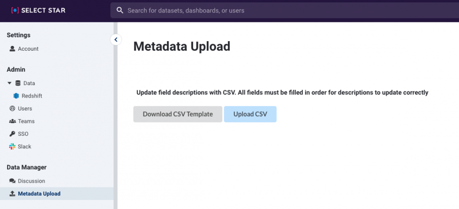Click the Users circle icon
The width and height of the screenshot is (459, 209).
(x=12, y=108)
